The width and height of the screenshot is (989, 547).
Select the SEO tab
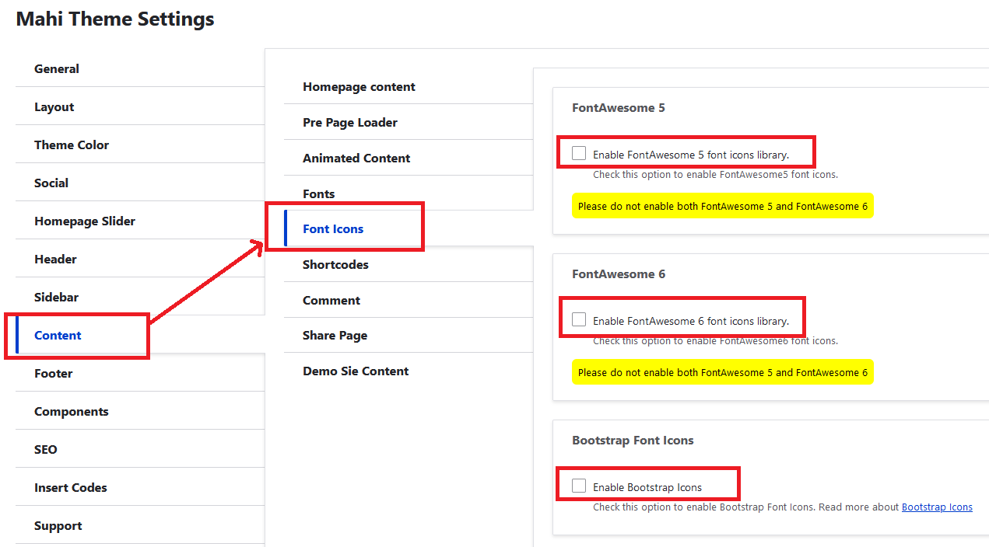[46, 450]
